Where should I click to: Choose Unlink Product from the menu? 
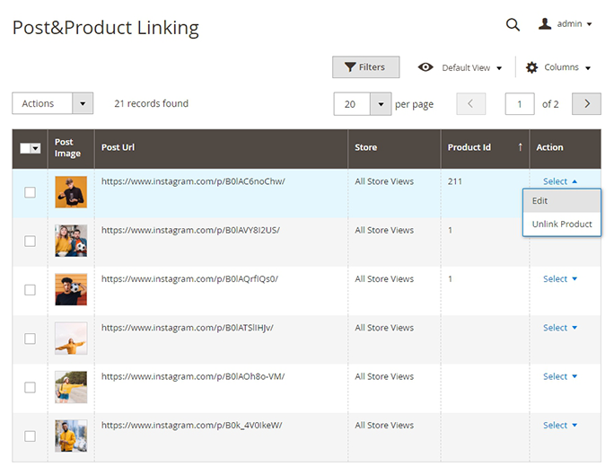[562, 224]
